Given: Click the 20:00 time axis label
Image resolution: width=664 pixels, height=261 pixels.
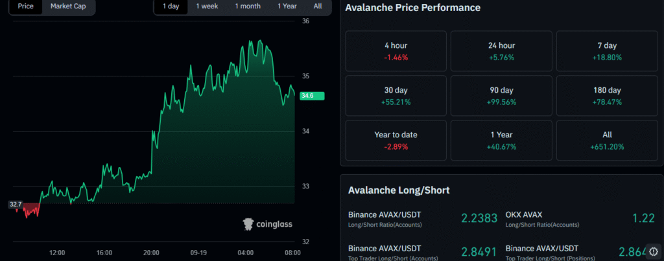Looking at the screenshot, I should click(x=151, y=253).
